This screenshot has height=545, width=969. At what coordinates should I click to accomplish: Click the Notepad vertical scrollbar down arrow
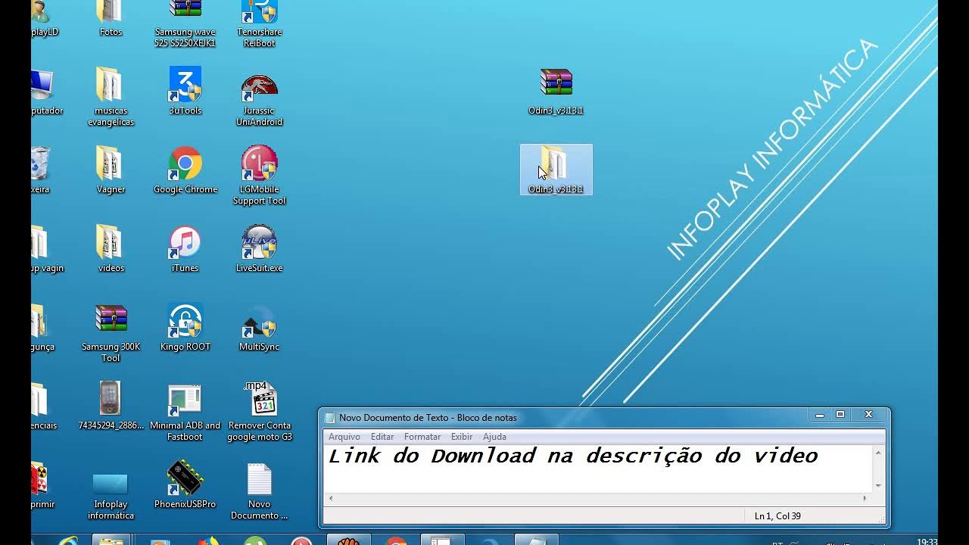(x=878, y=485)
